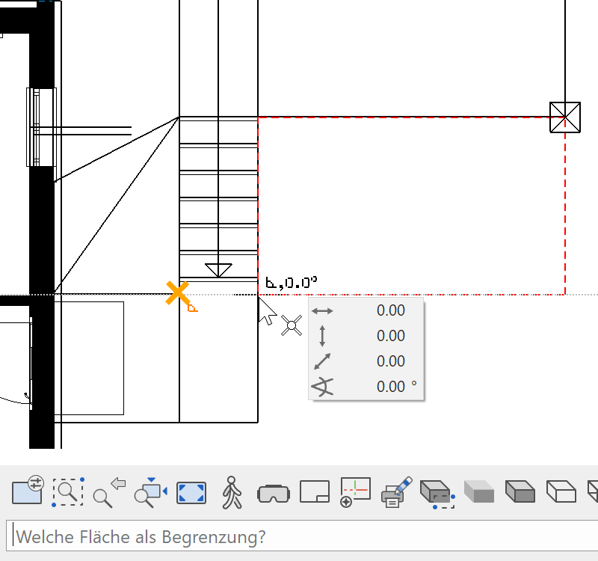The image size is (598, 561).
Task: Click the Fit whole drawing icon
Action: click(x=190, y=492)
